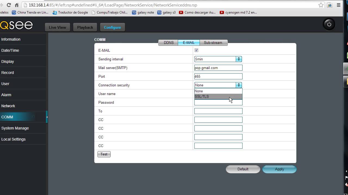Open the China Tienda en Lin... bookmark

coord(30,12)
